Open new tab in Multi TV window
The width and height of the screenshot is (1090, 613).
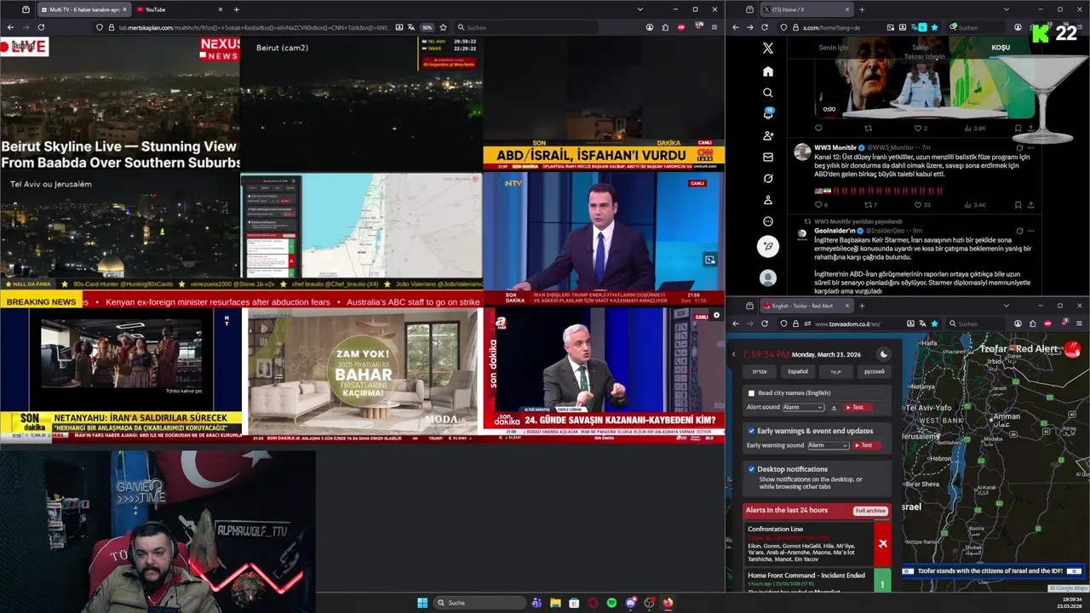coord(236,9)
